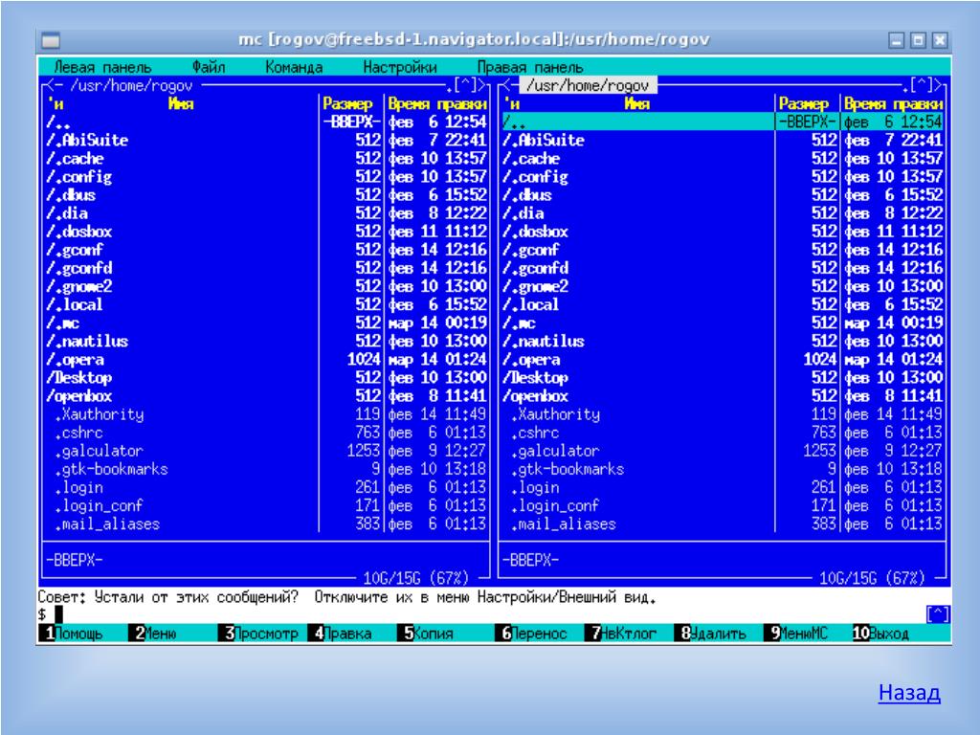Image resolution: width=980 pixels, height=735 pixels.
Task: Open the Команда menu
Action: pos(294,67)
